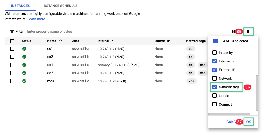
Task: Uncheck the Network tags column checkbox
Action: [x=215, y=87]
